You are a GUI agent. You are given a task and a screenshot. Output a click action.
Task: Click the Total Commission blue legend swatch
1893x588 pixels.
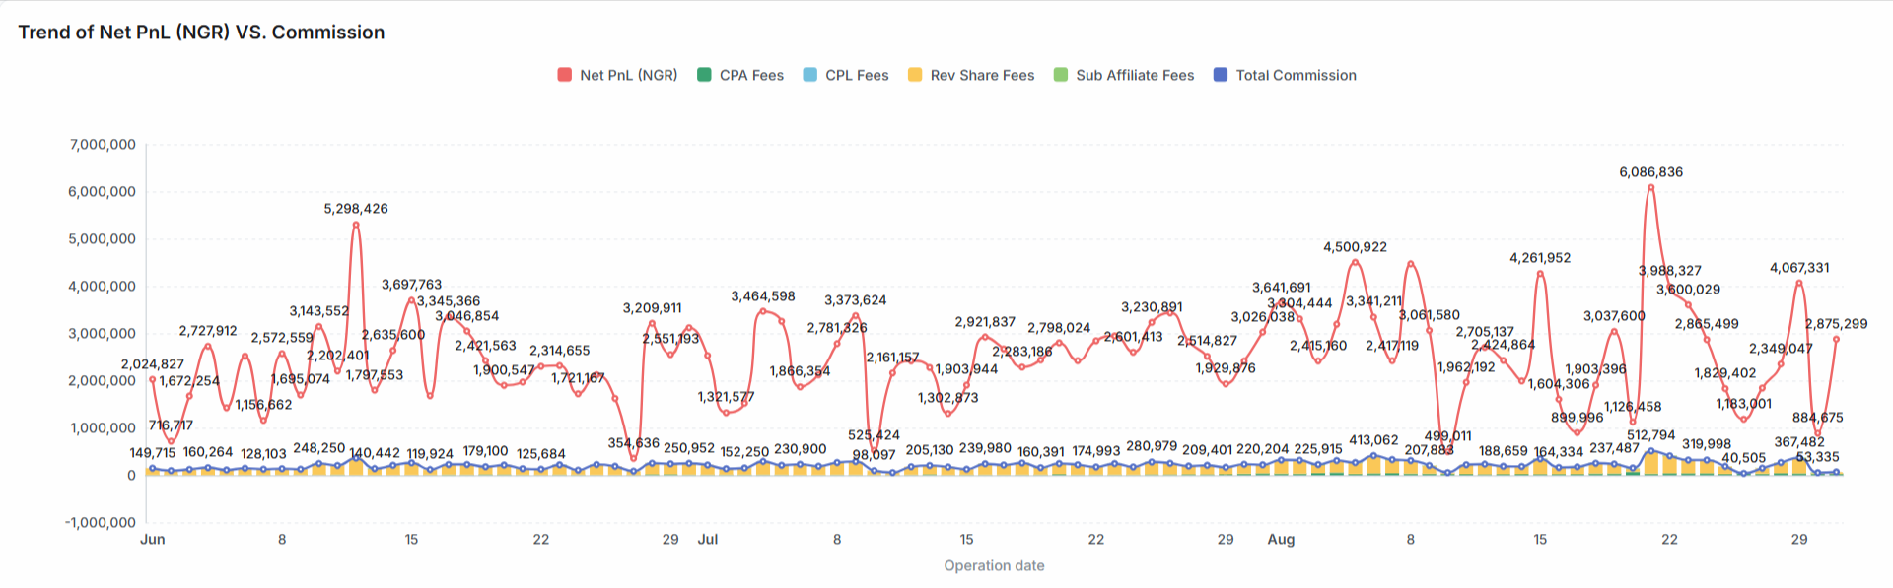click(x=1221, y=75)
